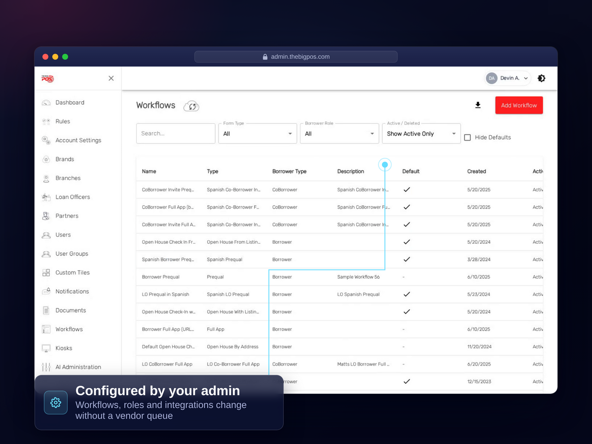This screenshot has width=592, height=444.
Task: Click the Search workflows input field
Action: point(176,133)
